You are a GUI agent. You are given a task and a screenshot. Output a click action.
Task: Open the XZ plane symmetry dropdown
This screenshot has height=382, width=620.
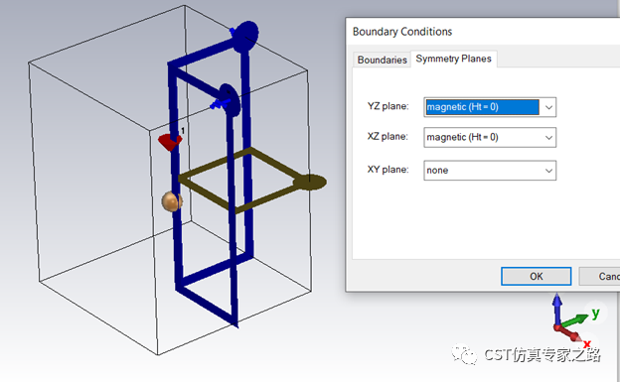[490, 138]
